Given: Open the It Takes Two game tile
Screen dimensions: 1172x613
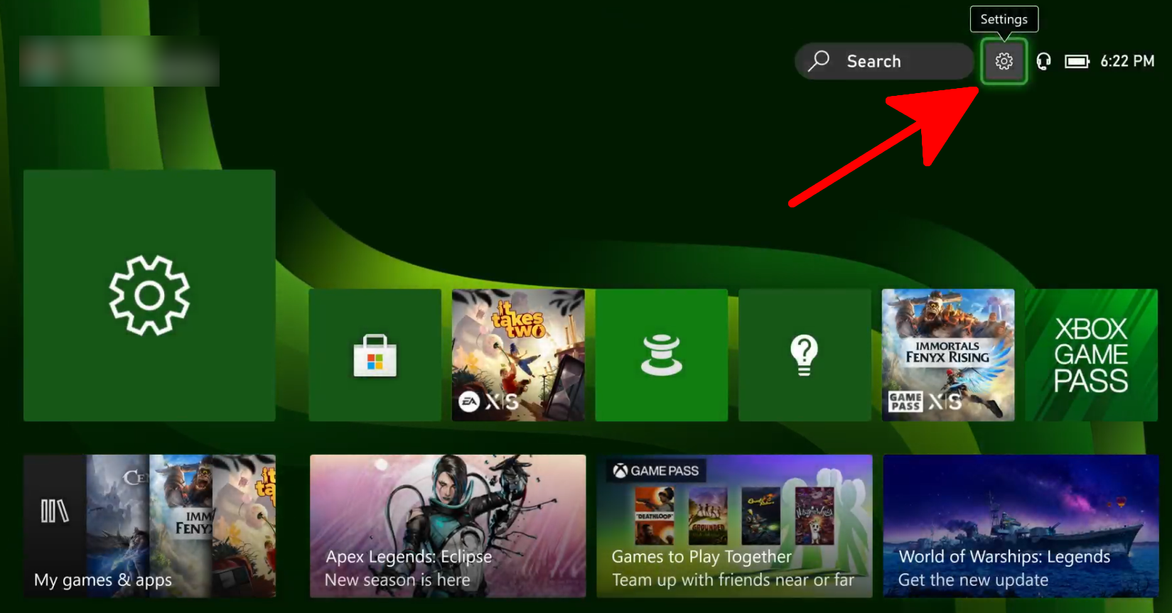Looking at the screenshot, I should pyautogui.click(x=518, y=355).
